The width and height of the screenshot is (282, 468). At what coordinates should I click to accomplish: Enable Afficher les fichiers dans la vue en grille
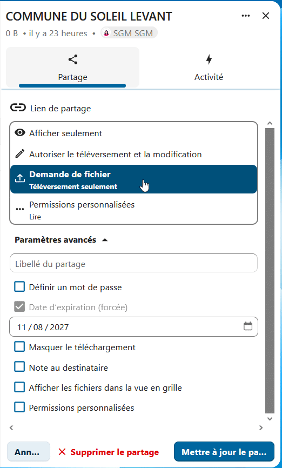[19, 387]
